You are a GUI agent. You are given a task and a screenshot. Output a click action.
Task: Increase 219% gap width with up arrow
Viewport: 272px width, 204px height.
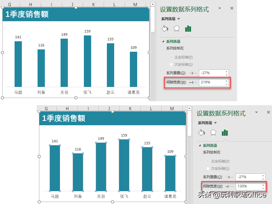pyautogui.click(x=226, y=81)
